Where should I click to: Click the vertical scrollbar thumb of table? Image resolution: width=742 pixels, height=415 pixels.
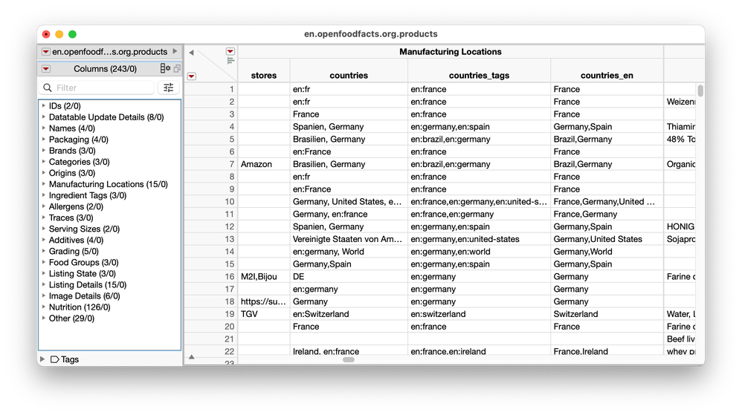click(x=700, y=91)
